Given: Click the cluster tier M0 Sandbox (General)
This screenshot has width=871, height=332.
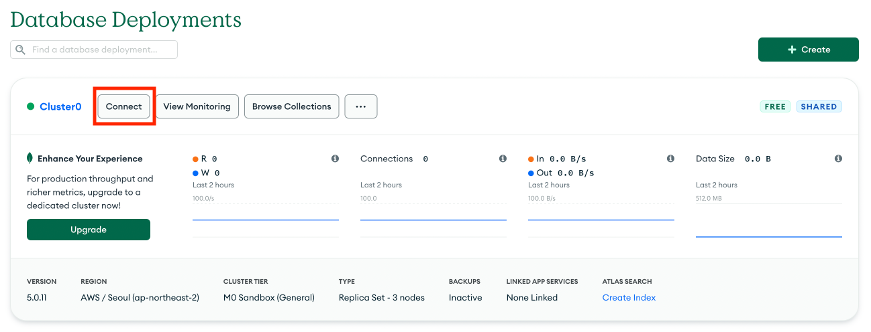Looking at the screenshot, I should point(269,297).
